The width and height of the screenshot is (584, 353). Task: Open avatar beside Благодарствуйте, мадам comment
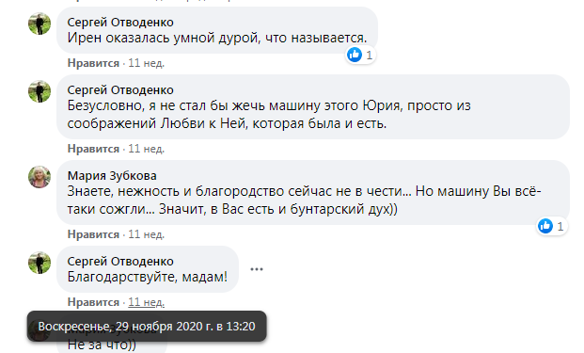[x=39, y=263]
